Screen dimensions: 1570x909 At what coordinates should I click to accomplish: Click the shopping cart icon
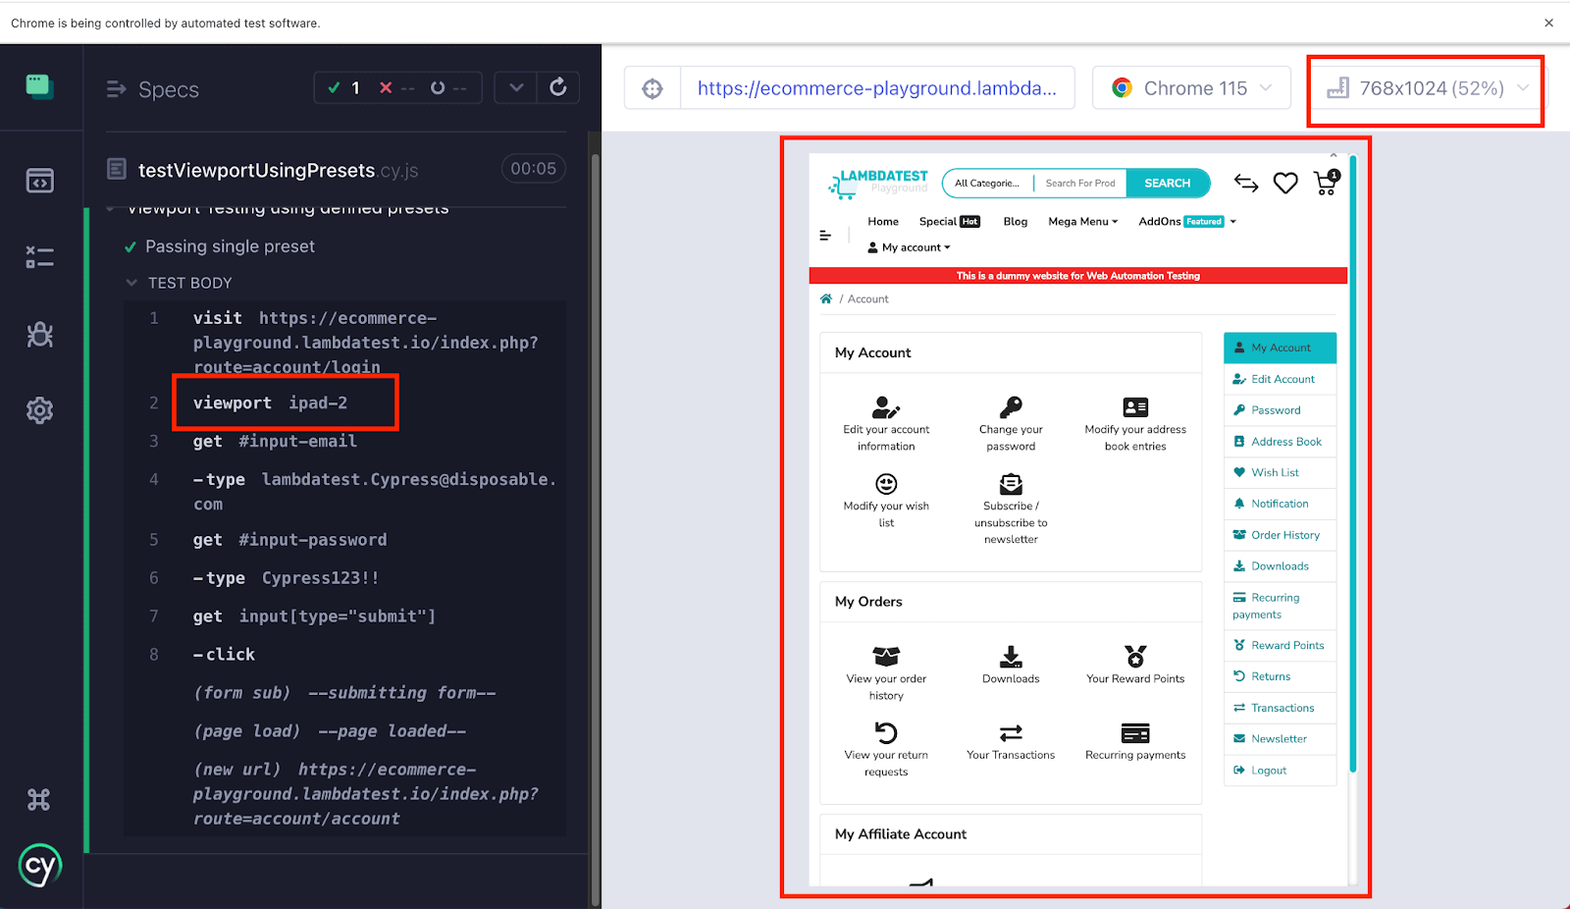[x=1326, y=183]
